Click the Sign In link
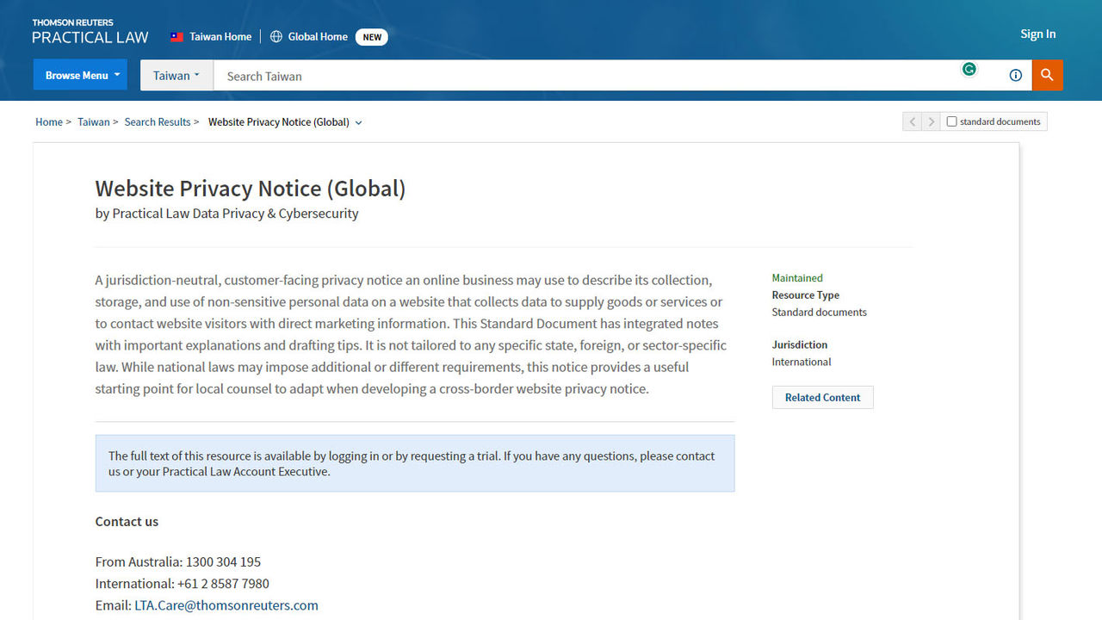This screenshot has width=1102, height=620. pos(1037,34)
